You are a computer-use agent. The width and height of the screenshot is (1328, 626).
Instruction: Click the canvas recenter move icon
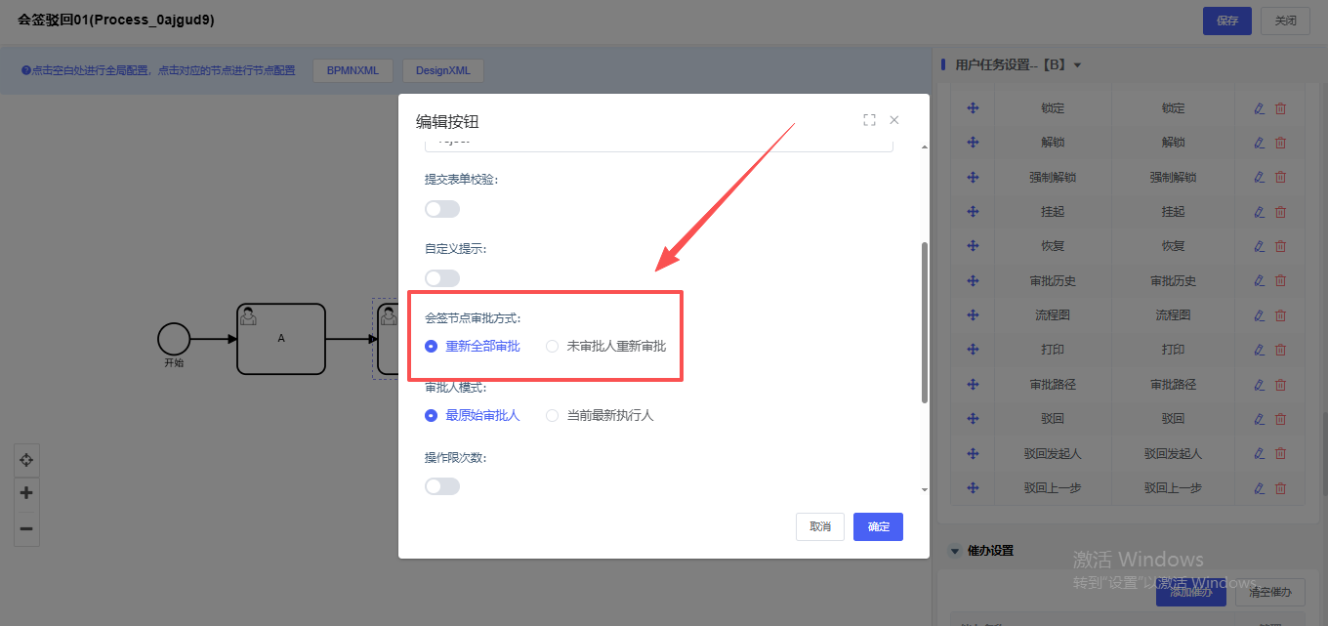(26, 459)
